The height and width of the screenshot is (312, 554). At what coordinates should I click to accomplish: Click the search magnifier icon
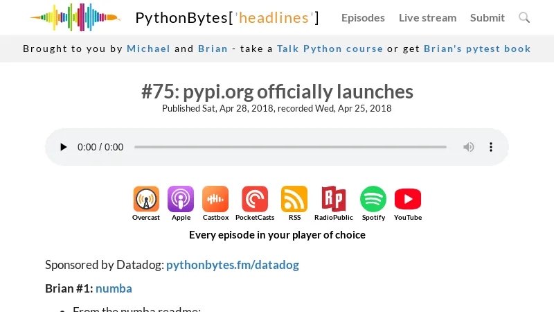pos(524,17)
